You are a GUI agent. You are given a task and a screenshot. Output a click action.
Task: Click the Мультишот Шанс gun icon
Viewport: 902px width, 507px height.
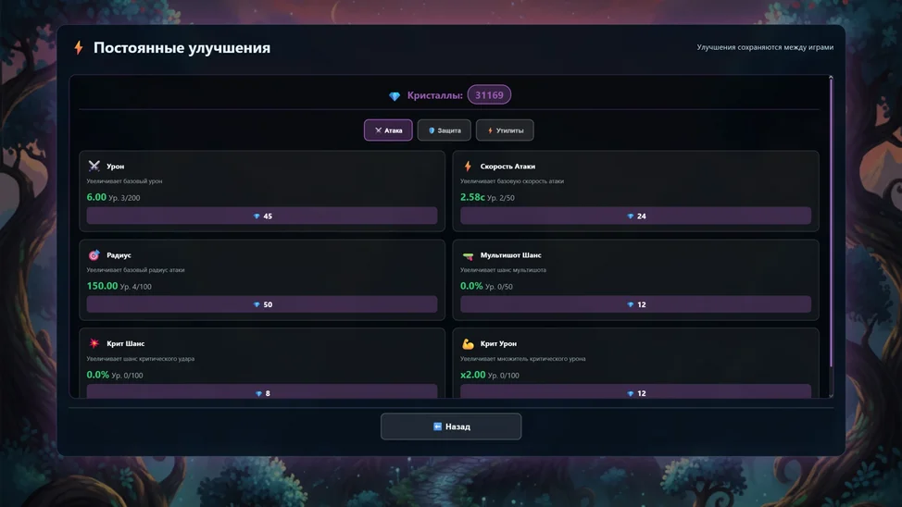[x=468, y=255]
